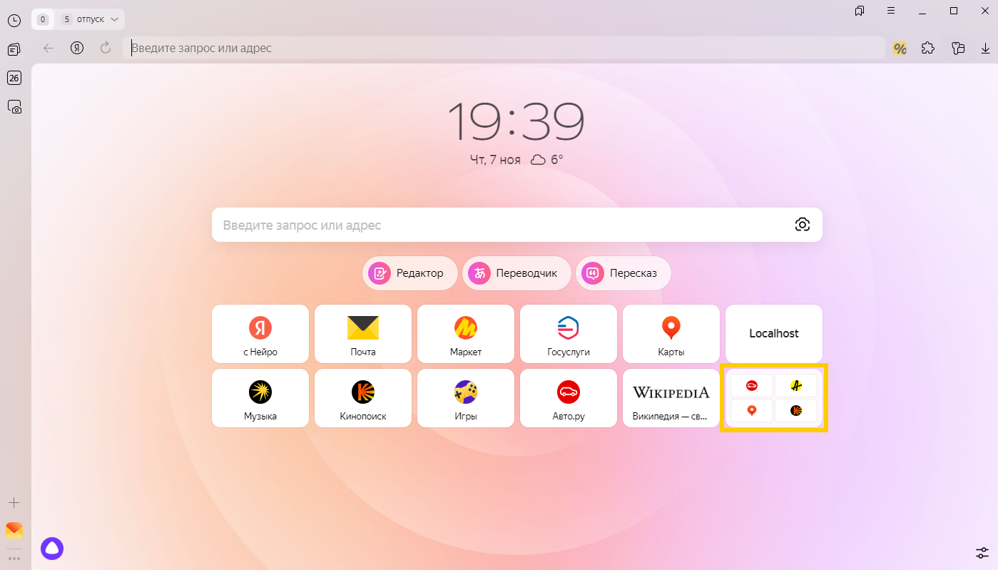This screenshot has width=998, height=570.
Task: Add a new sidebar item with plus
Action: tap(14, 502)
